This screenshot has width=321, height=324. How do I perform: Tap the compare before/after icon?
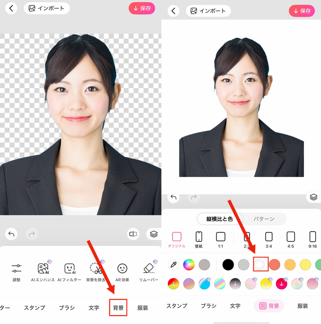133,234
